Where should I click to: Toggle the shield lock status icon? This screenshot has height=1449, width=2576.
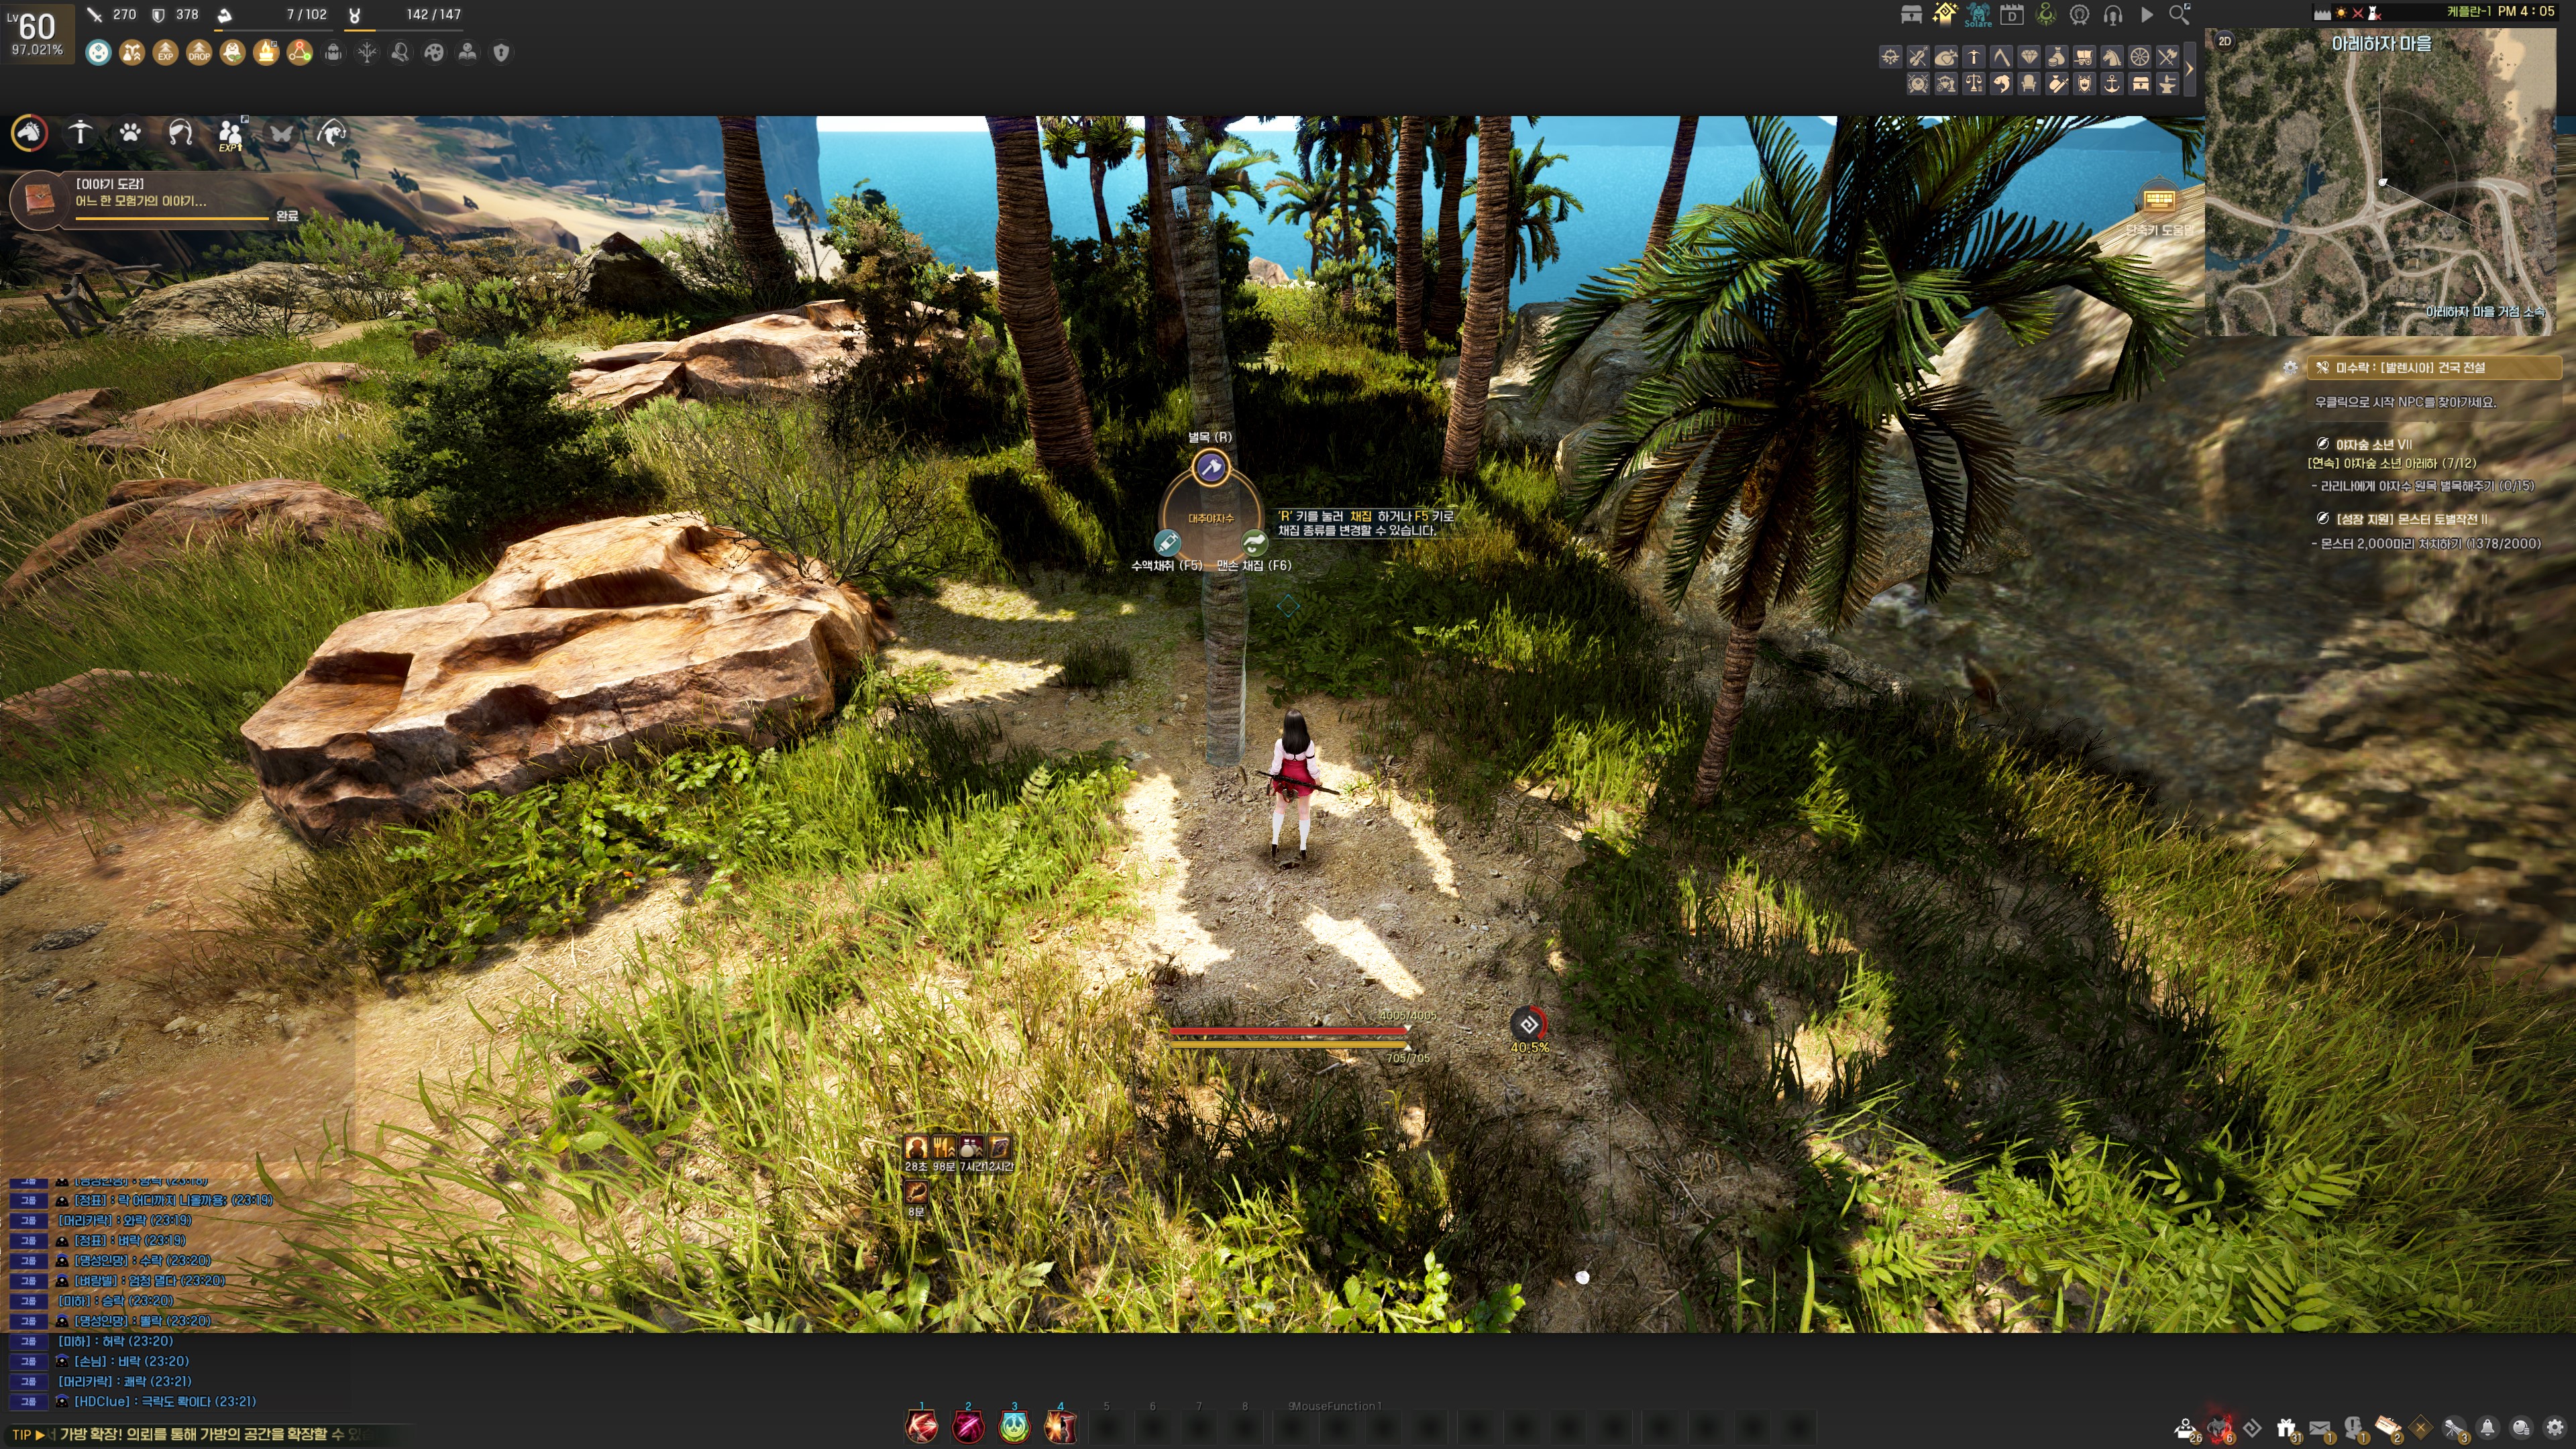click(x=501, y=52)
